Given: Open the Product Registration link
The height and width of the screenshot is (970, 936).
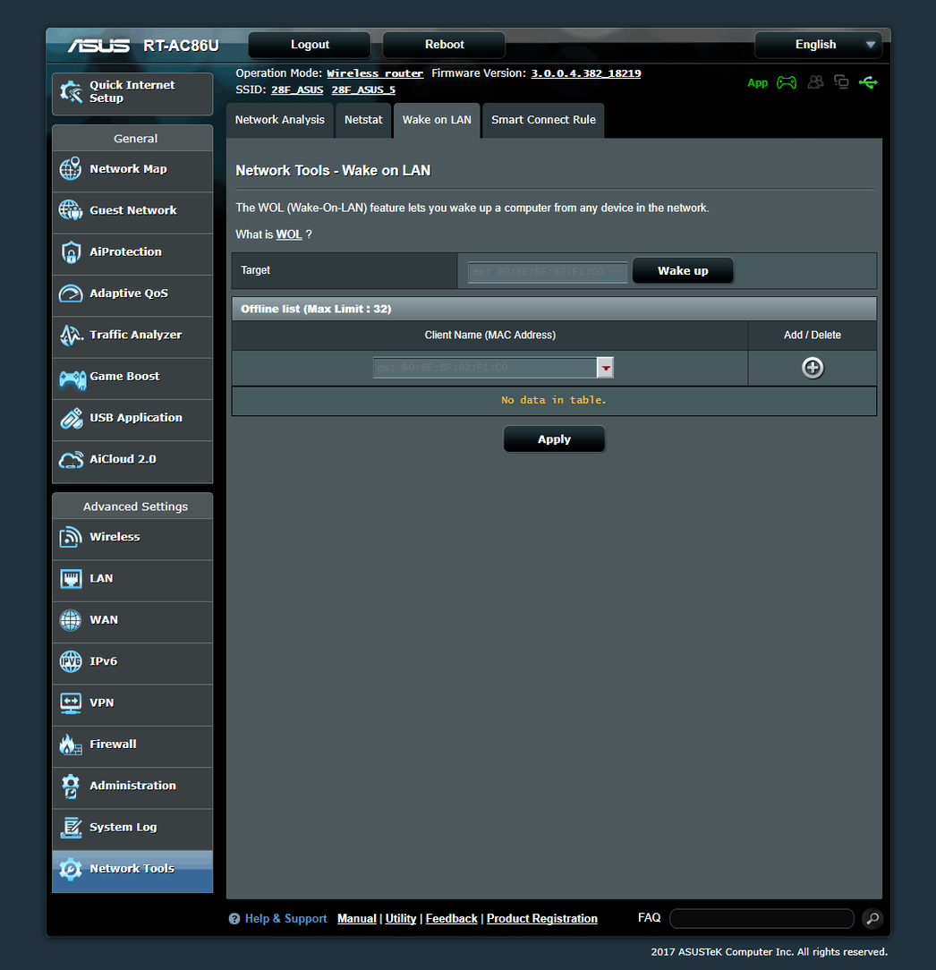Looking at the screenshot, I should (542, 919).
